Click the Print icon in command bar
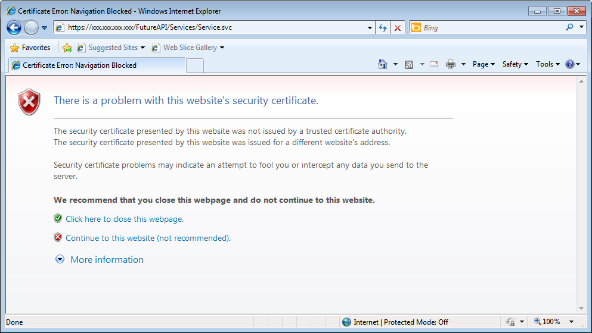The width and height of the screenshot is (592, 333). coord(451,64)
